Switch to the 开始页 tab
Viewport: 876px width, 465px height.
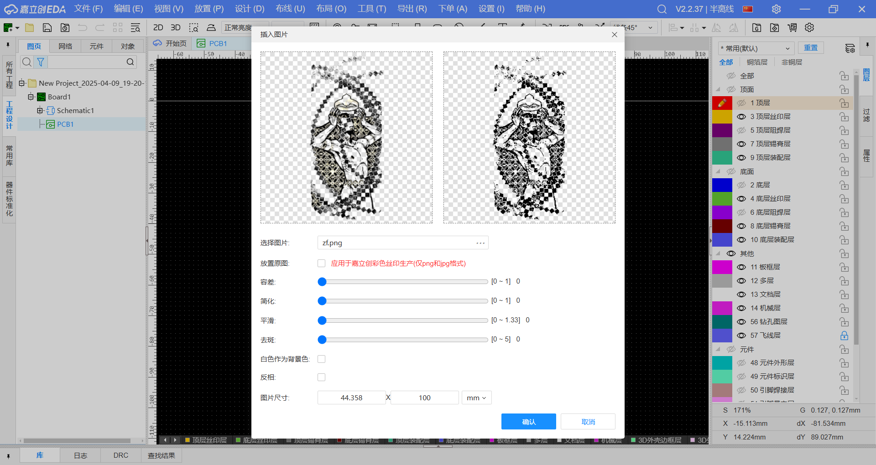click(170, 43)
